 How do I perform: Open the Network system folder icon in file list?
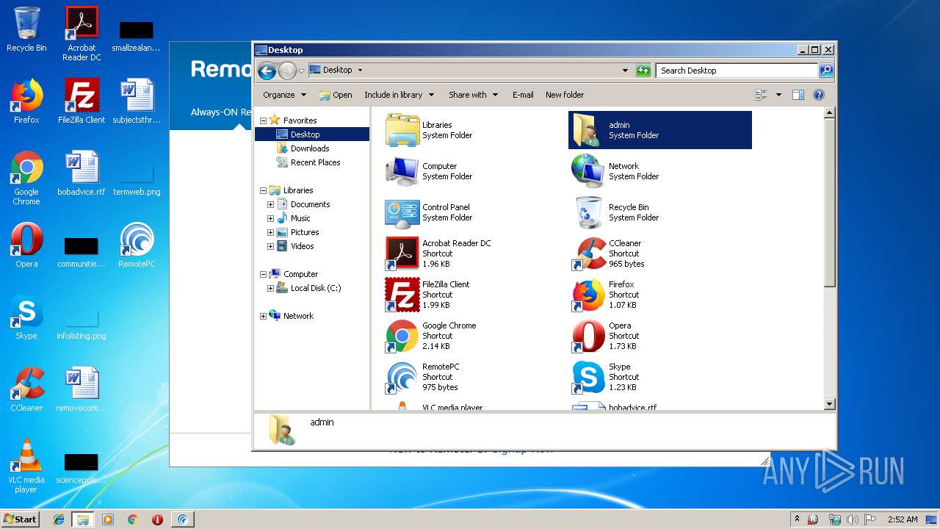point(587,171)
